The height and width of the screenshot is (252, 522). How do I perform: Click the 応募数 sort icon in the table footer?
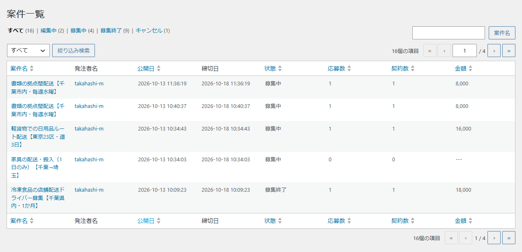tap(349, 221)
